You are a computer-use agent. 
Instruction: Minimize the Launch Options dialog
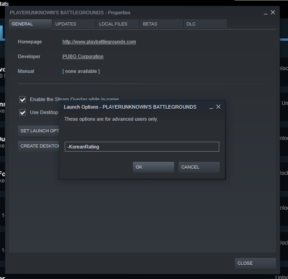tap(211, 107)
